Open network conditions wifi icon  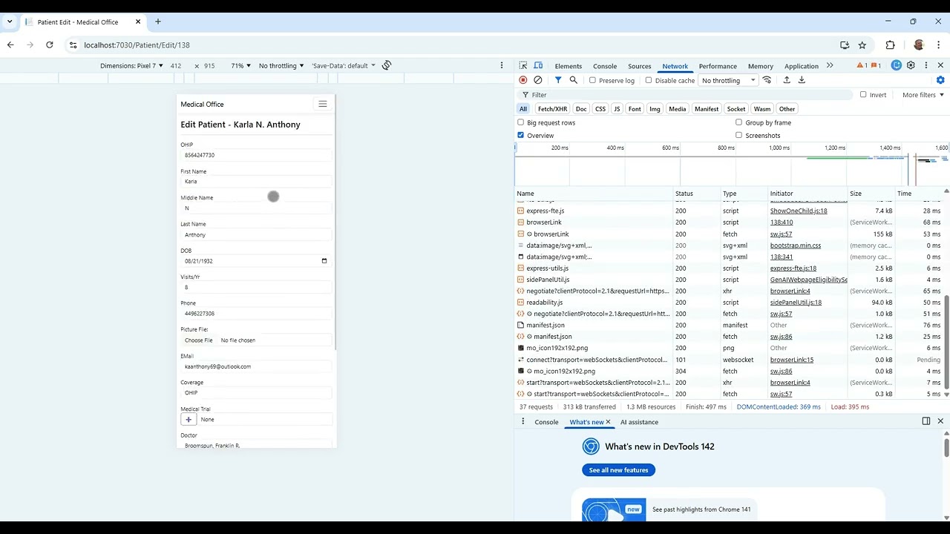tap(767, 80)
